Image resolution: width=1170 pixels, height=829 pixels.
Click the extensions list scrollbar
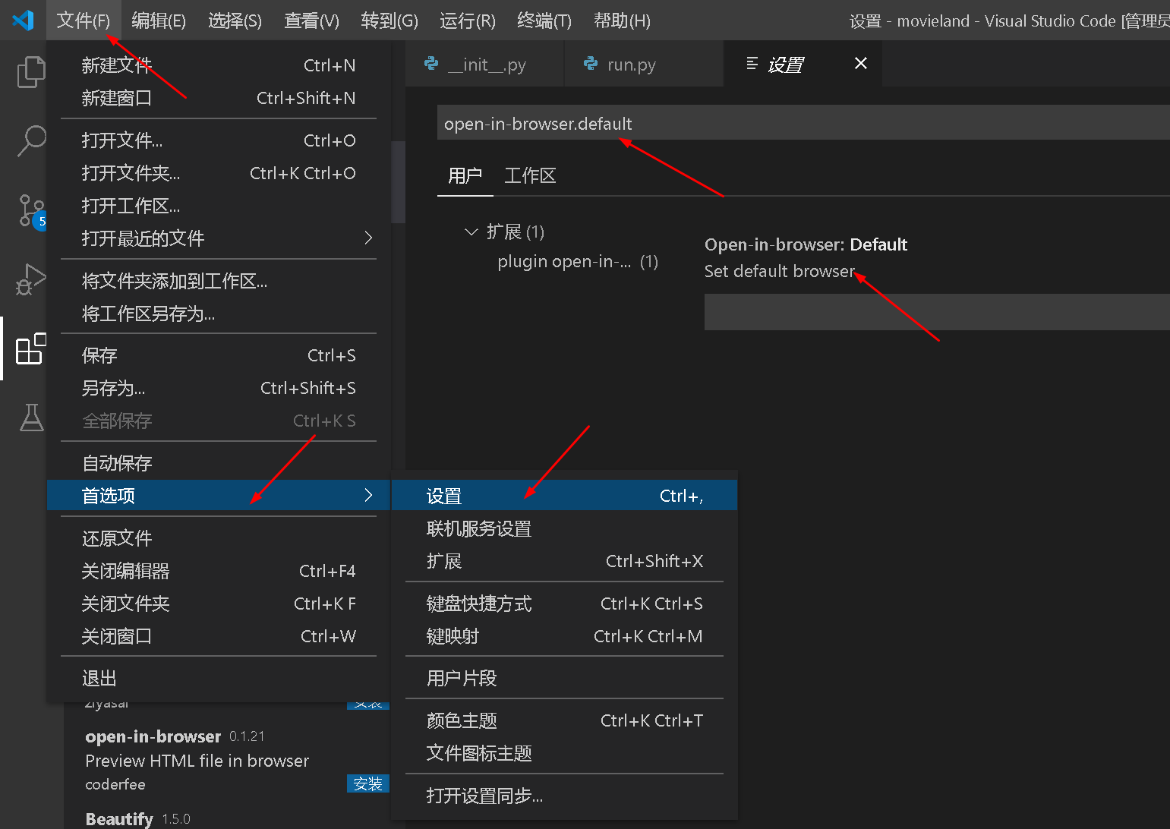(398, 182)
